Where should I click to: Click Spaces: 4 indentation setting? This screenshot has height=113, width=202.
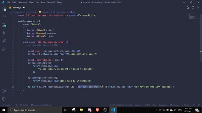pyautogui.click(x=139, y=105)
